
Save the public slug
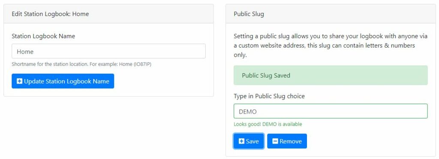[x=249, y=141]
